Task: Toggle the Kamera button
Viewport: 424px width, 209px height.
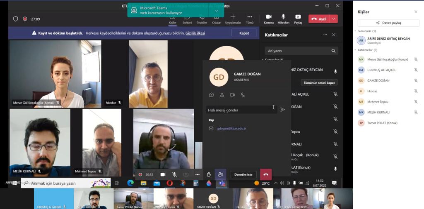Action: click(x=269, y=19)
